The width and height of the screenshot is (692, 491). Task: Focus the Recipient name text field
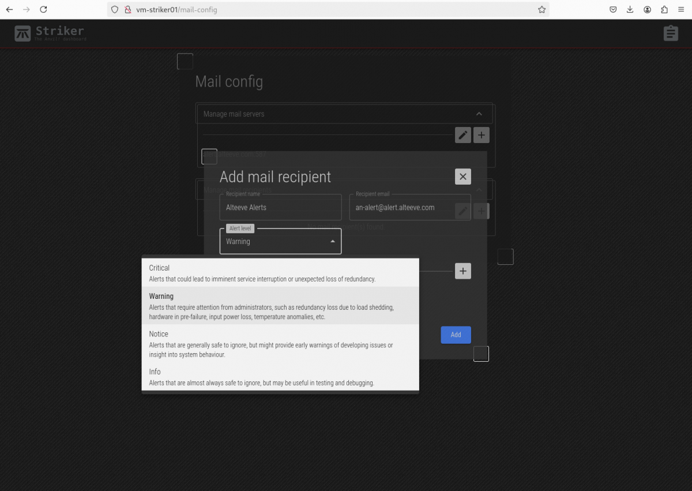[280, 208]
